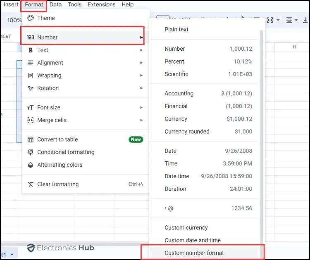Apply Financial format

click(205, 106)
